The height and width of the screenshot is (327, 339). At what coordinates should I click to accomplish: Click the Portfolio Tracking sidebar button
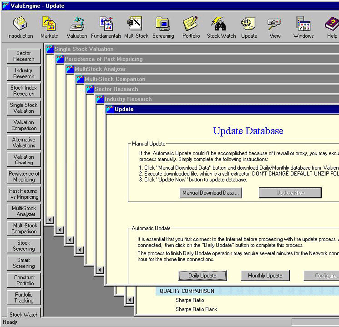coord(24,298)
